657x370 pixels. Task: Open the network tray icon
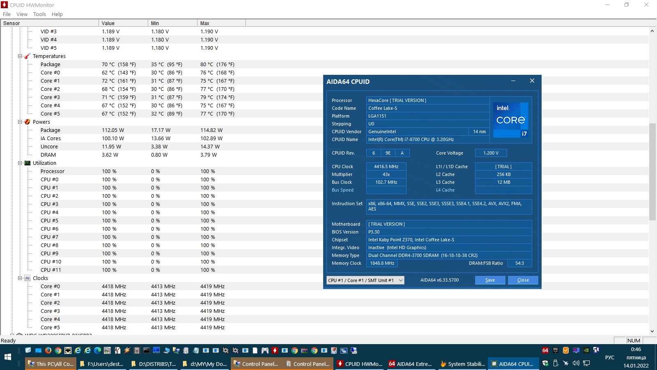(x=586, y=363)
